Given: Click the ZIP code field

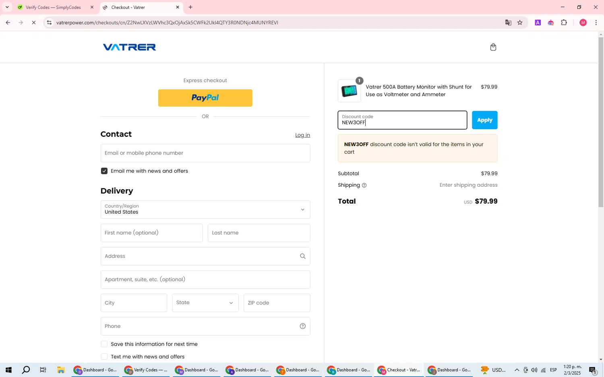Looking at the screenshot, I should (277, 303).
